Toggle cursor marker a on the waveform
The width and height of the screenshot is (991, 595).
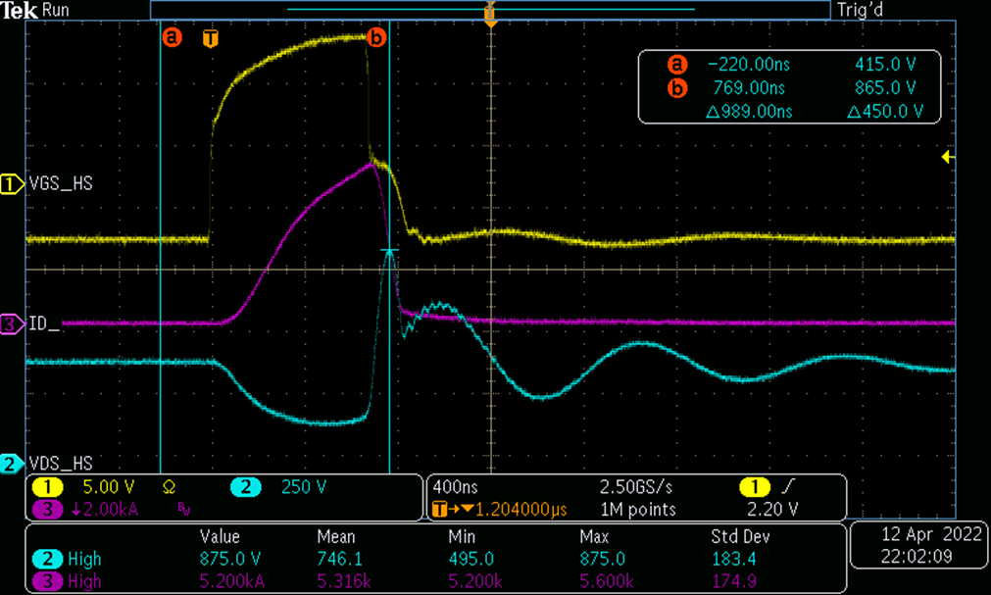(x=173, y=37)
